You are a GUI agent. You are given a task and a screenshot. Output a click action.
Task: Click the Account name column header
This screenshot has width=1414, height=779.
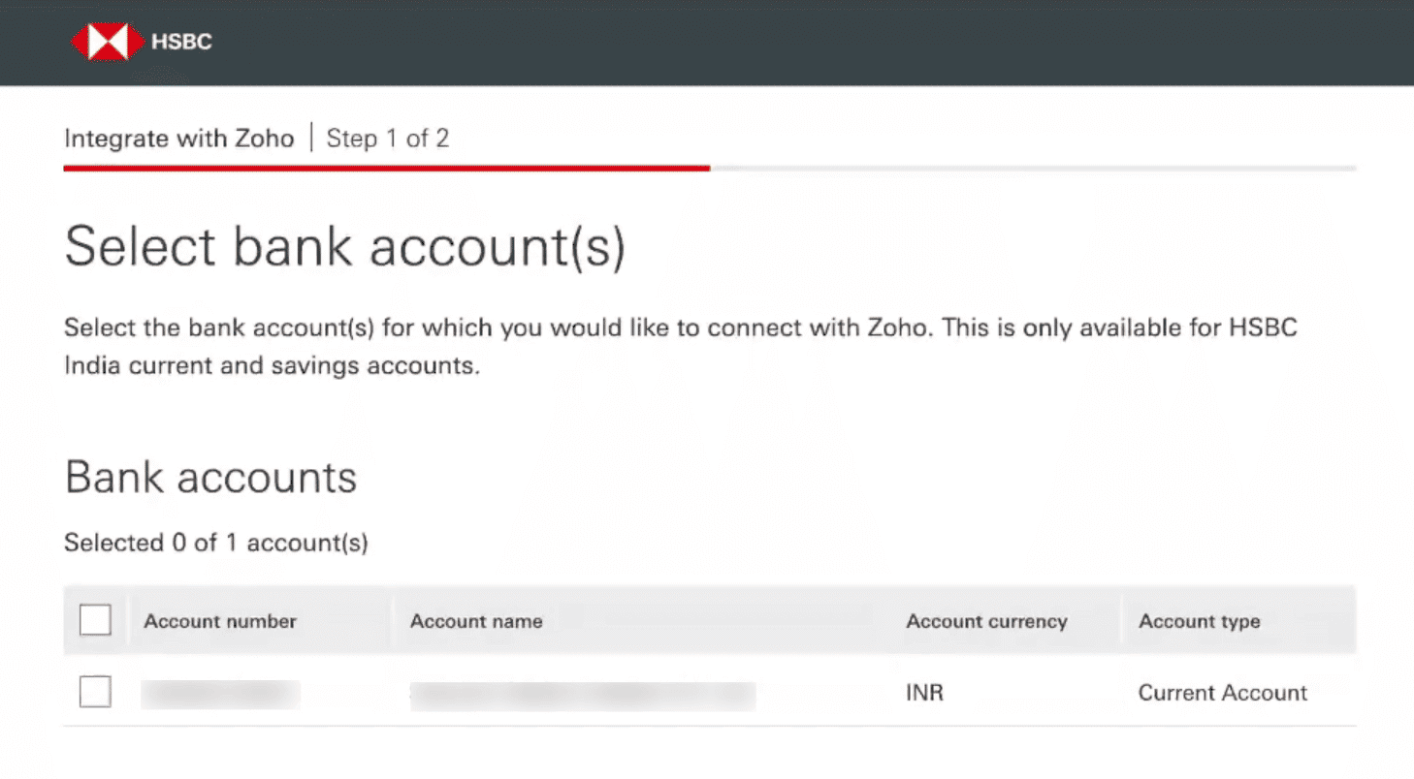point(476,621)
